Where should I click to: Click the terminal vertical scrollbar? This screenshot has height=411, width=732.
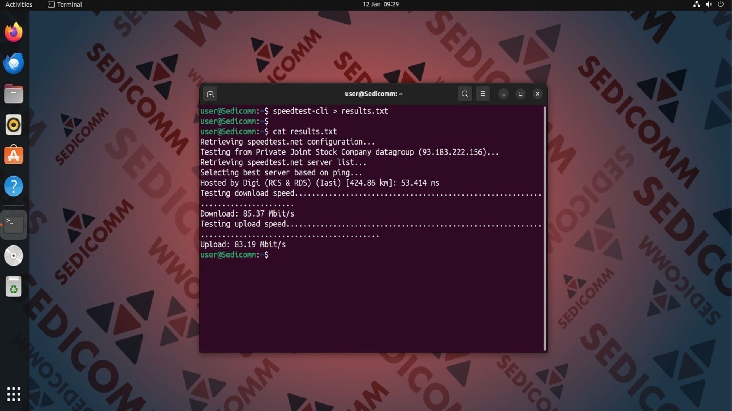[545, 228]
